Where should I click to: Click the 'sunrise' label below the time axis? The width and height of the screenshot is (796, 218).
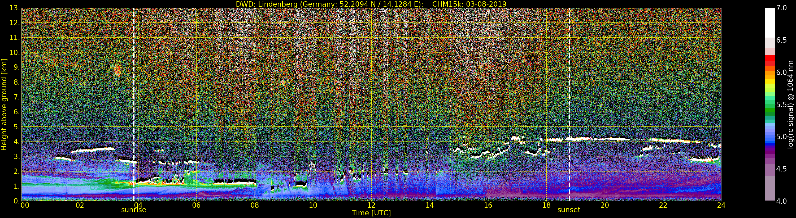click(133, 210)
